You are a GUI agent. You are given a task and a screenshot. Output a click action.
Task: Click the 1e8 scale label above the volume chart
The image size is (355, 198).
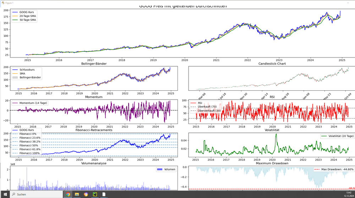(x=13, y=164)
